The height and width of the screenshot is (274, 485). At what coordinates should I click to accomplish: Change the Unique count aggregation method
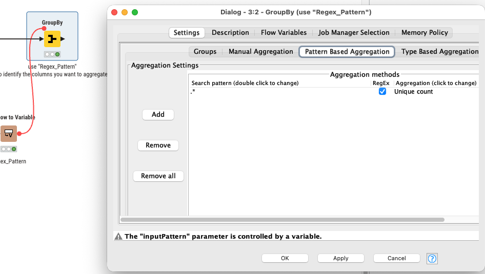[413, 92]
